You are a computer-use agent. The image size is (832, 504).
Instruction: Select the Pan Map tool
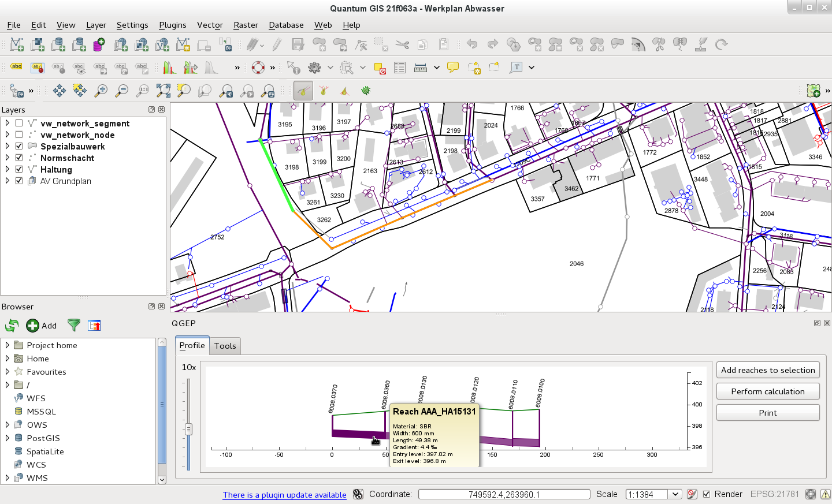tap(59, 91)
